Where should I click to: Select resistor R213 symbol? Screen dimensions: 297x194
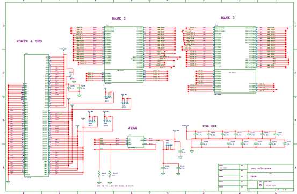(110, 174)
